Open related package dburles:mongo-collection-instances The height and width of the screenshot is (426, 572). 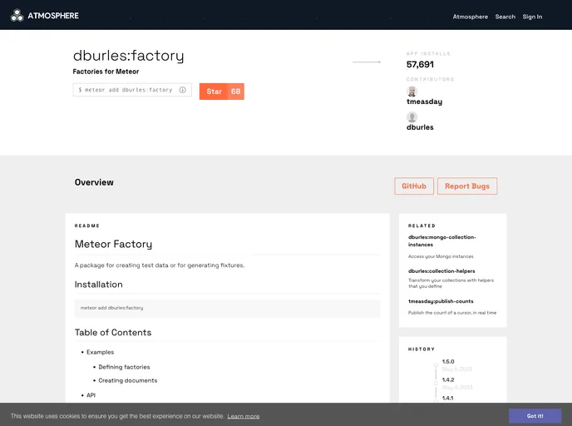coord(441,241)
